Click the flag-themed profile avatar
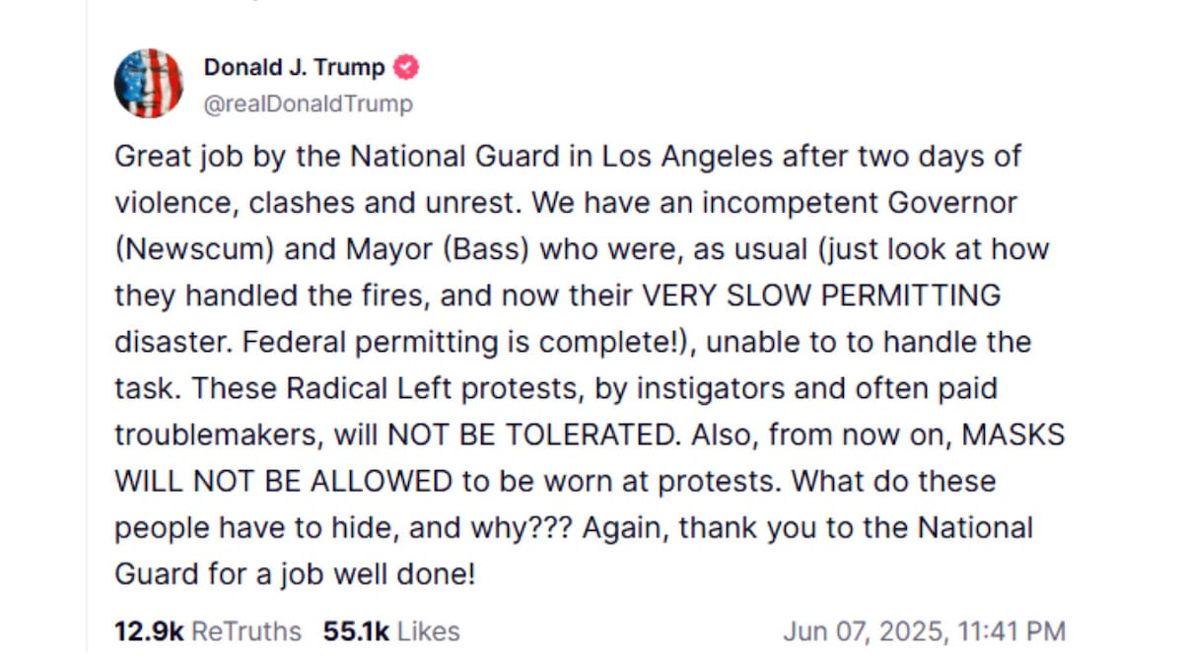The width and height of the screenshot is (1183, 665). click(149, 84)
